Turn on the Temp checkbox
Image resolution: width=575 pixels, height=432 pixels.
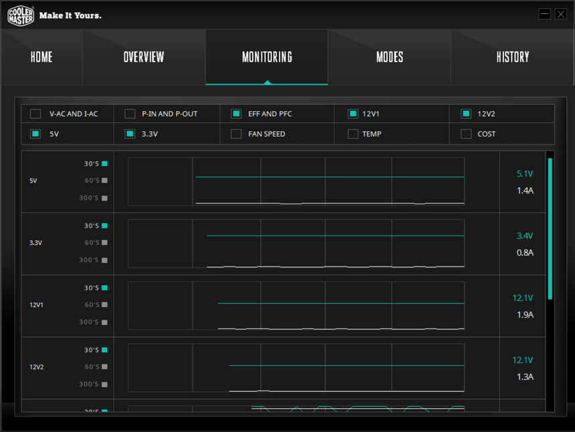[x=353, y=134]
